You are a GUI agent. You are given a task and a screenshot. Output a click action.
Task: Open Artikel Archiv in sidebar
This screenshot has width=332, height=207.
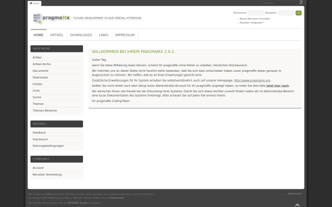click(x=56, y=64)
